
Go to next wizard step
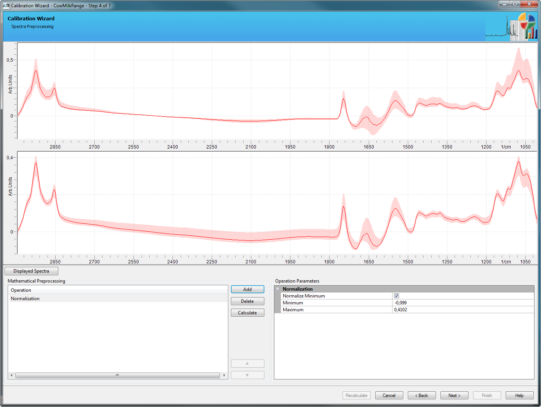tap(454, 396)
